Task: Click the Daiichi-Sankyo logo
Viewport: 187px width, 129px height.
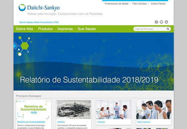Action: (x=39, y=8)
